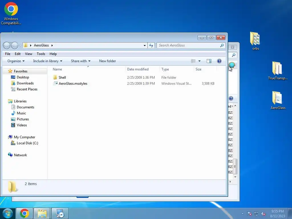This screenshot has width=292, height=219.
Task: Open the Windows Start orb
Action: (x=8, y=213)
